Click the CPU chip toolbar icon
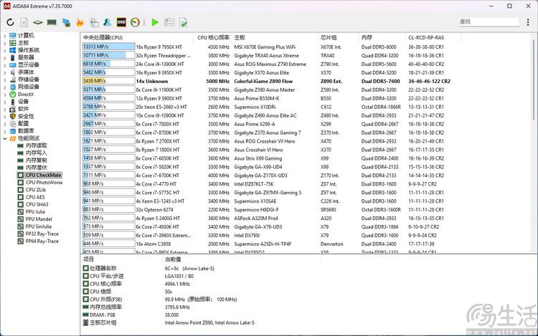Screen dimensions: 538x336 click(38, 23)
